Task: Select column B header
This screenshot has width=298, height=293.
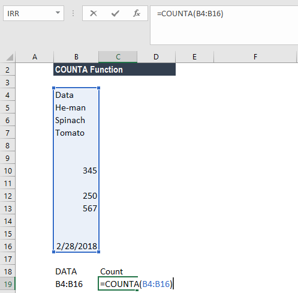Action: [76, 57]
